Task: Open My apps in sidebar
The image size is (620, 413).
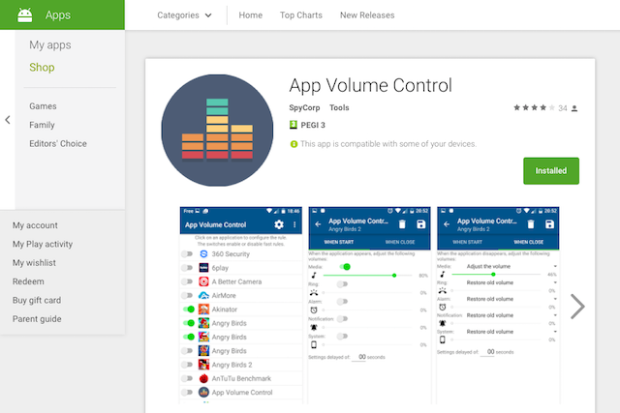Action: [50, 45]
